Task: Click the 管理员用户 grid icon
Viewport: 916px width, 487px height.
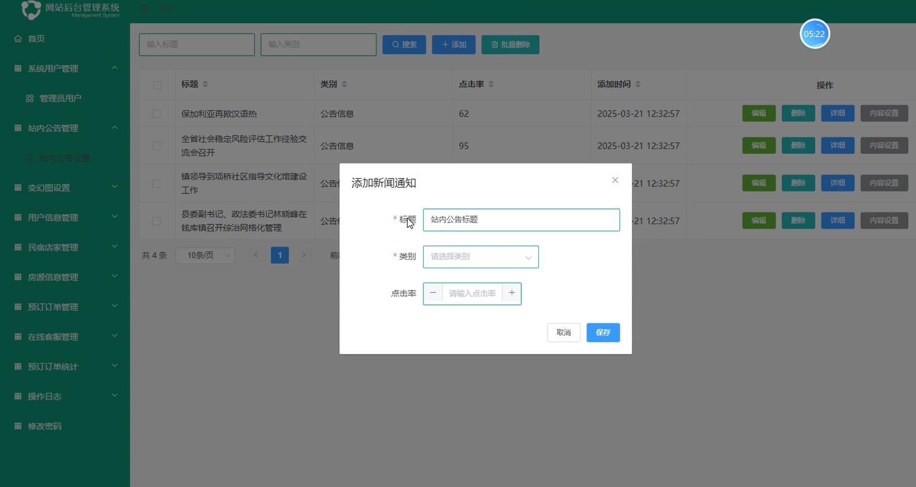Action: [x=30, y=98]
